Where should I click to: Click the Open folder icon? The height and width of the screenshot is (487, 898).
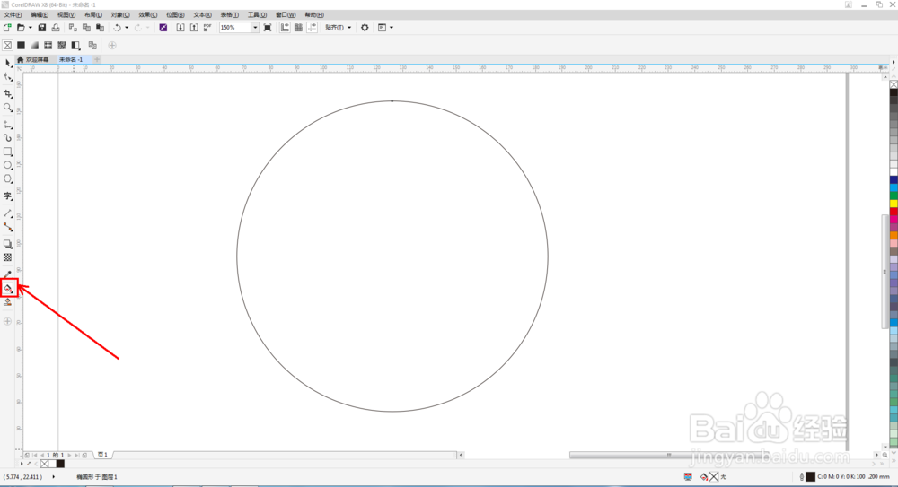[x=21, y=28]
